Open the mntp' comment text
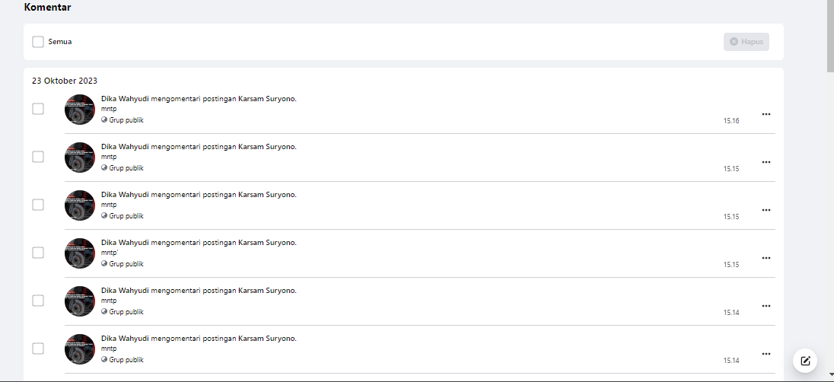The image size is (834, 382). (110, 253)
